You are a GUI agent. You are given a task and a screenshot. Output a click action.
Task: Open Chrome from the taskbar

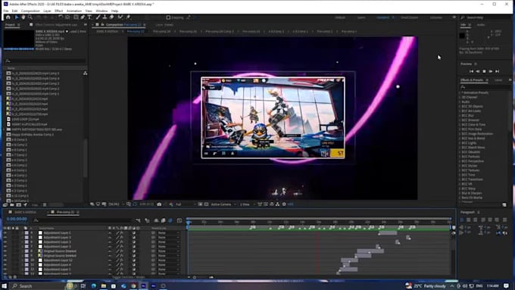pyautogui.click(x=133, y=286)
